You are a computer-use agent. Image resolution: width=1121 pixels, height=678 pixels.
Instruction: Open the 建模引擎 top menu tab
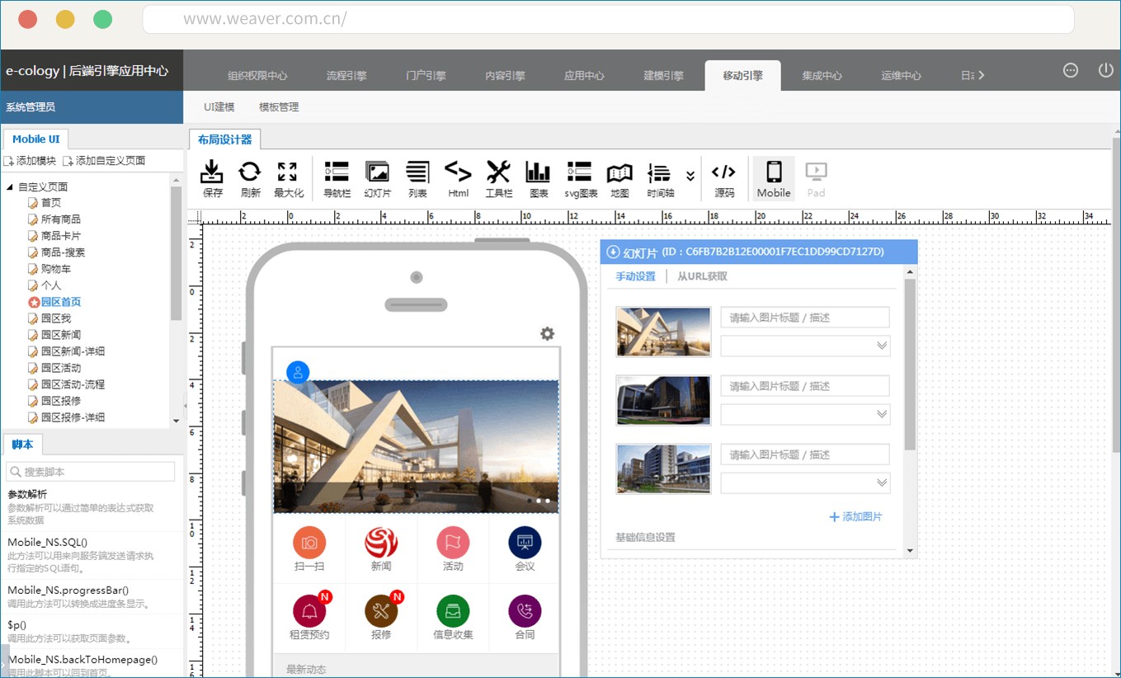[663, 76]
